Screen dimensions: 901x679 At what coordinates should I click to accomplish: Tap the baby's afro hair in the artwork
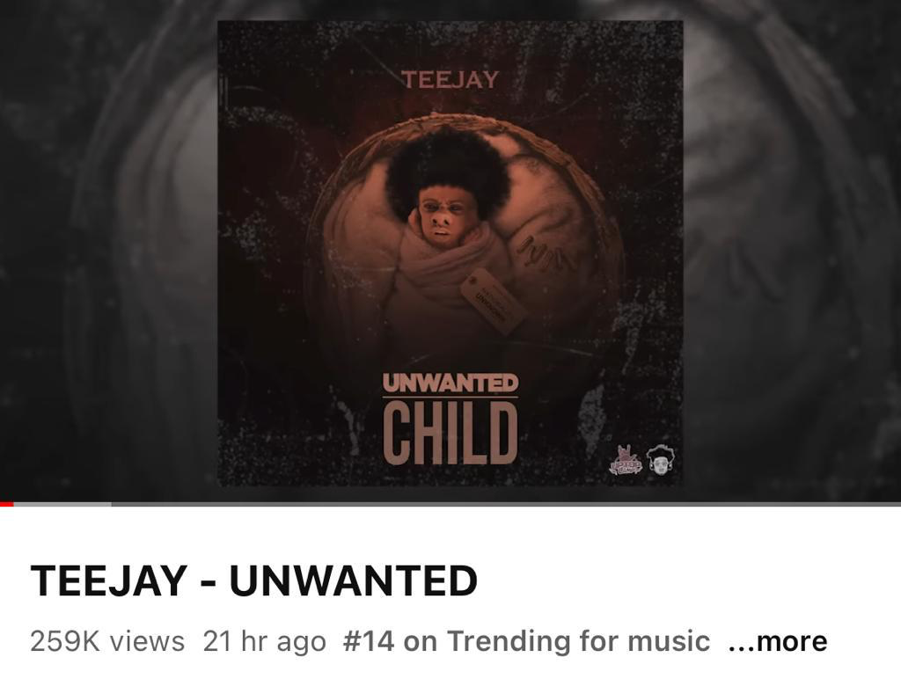[448, 165]
